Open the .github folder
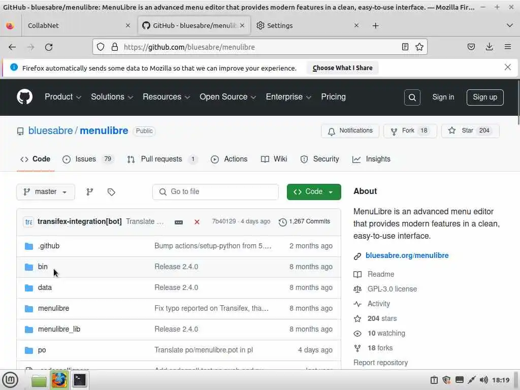 tap(49, 246)
